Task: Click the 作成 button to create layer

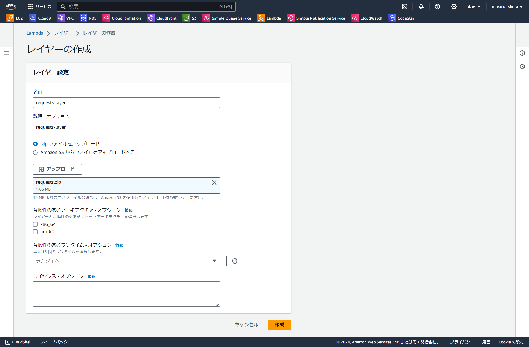Action: point(279,325)
